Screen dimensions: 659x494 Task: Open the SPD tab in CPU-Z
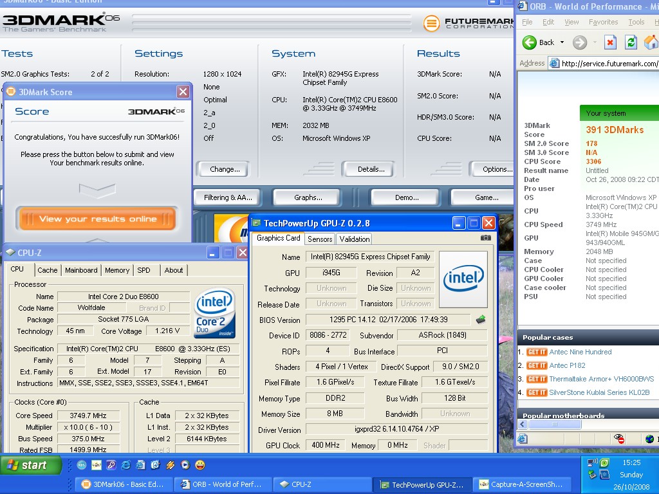144,270
